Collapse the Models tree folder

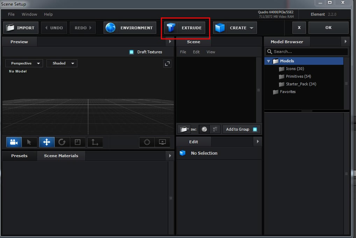269,61
